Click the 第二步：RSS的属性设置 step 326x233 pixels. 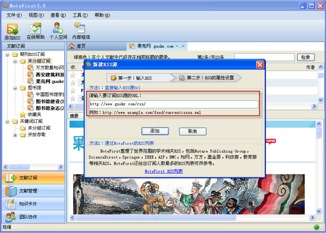tap(206, 78)
